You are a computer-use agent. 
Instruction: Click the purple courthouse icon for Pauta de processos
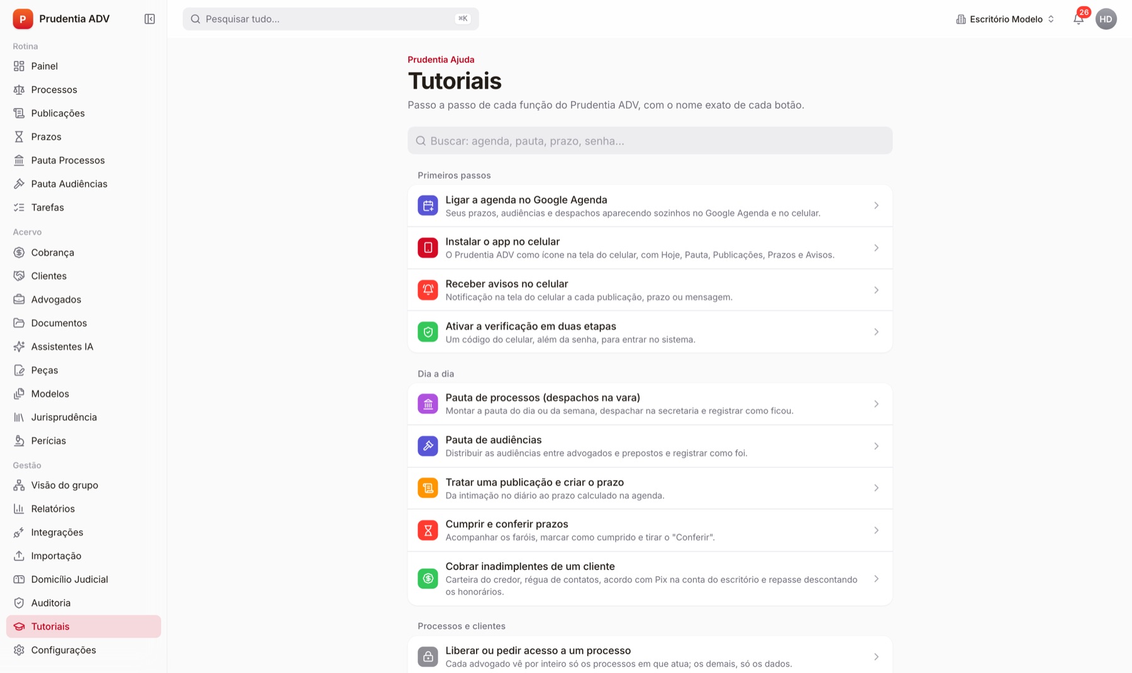pyautogui.click(x=428, y=404)
